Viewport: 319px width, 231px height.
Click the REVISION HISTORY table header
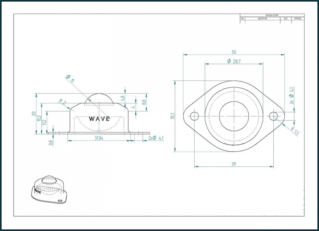tap(272, 15)
